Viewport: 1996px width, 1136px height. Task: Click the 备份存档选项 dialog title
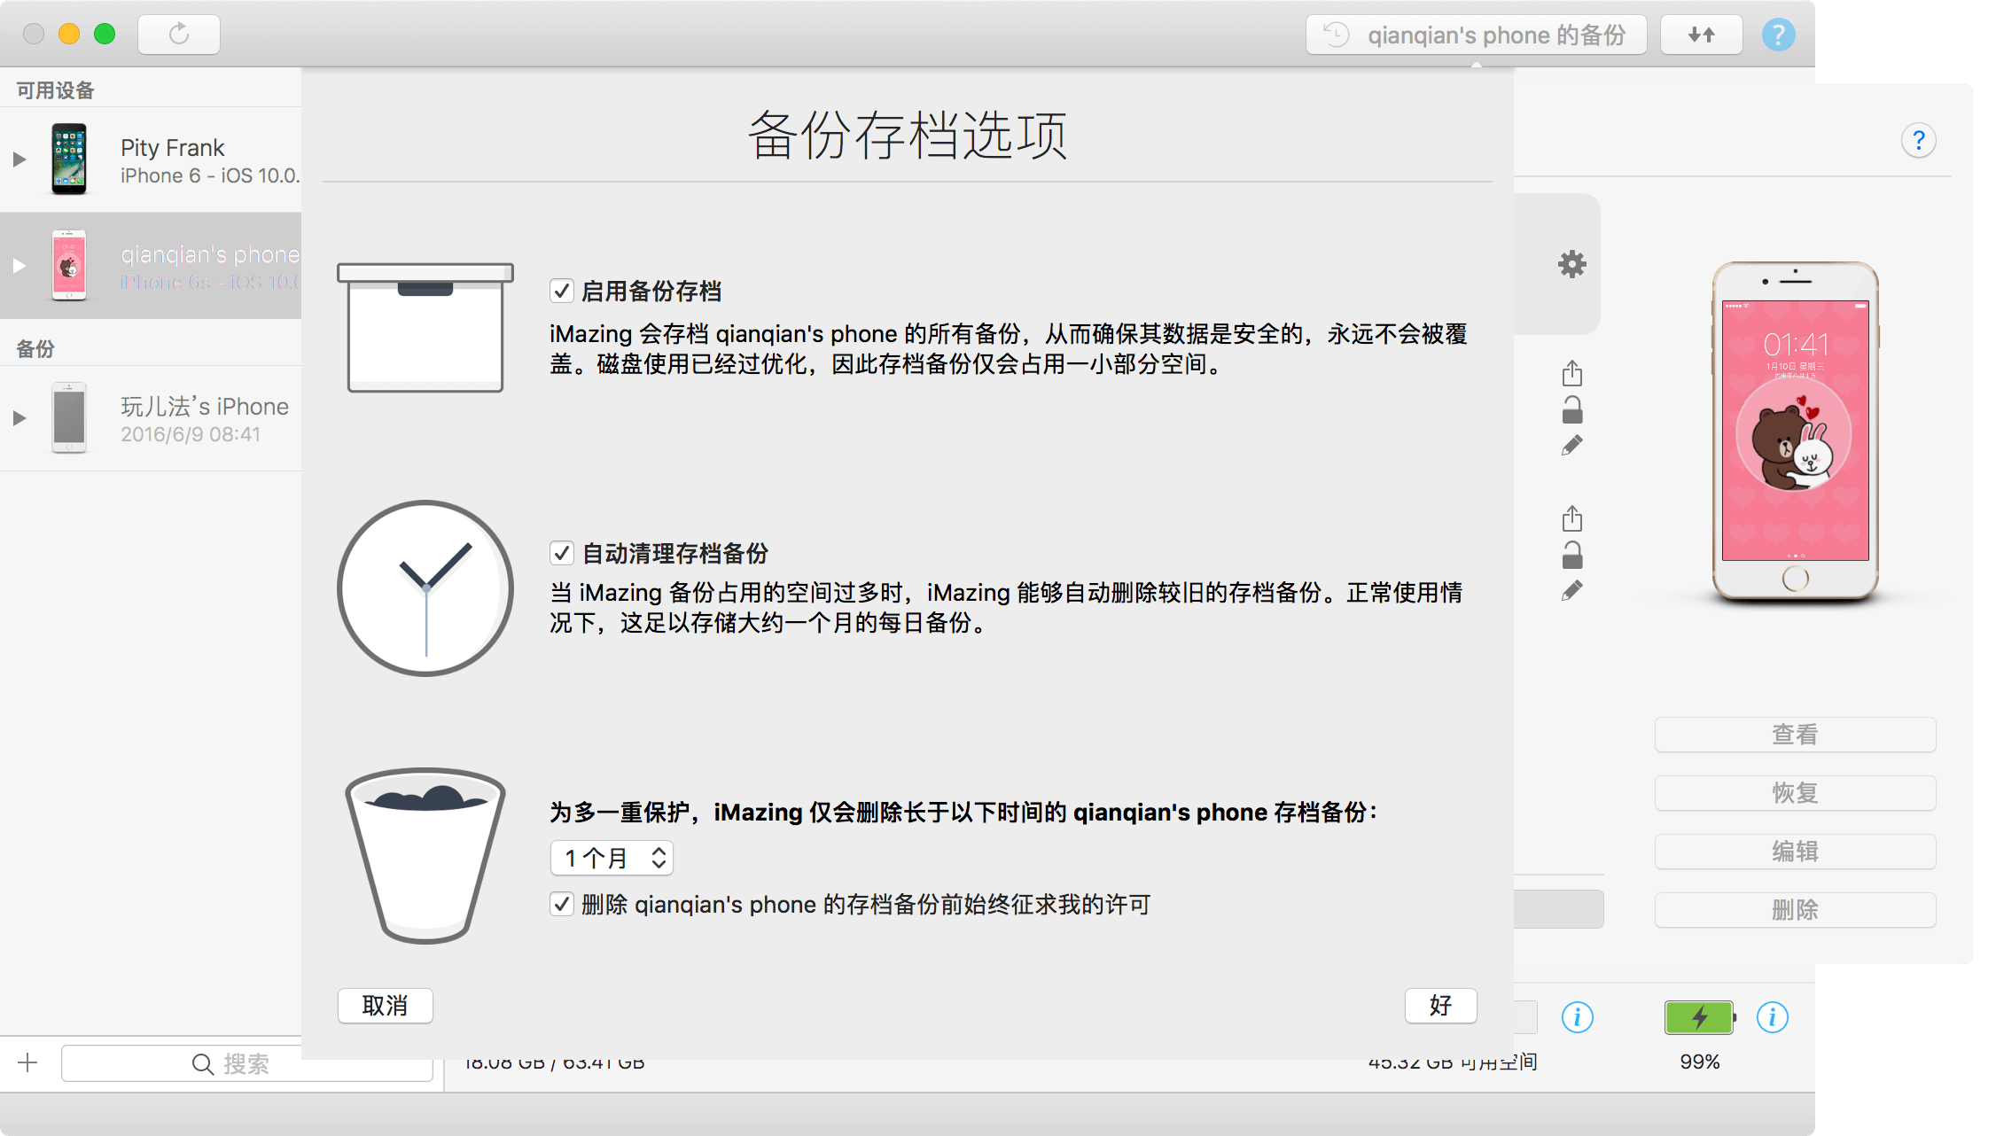908,135
